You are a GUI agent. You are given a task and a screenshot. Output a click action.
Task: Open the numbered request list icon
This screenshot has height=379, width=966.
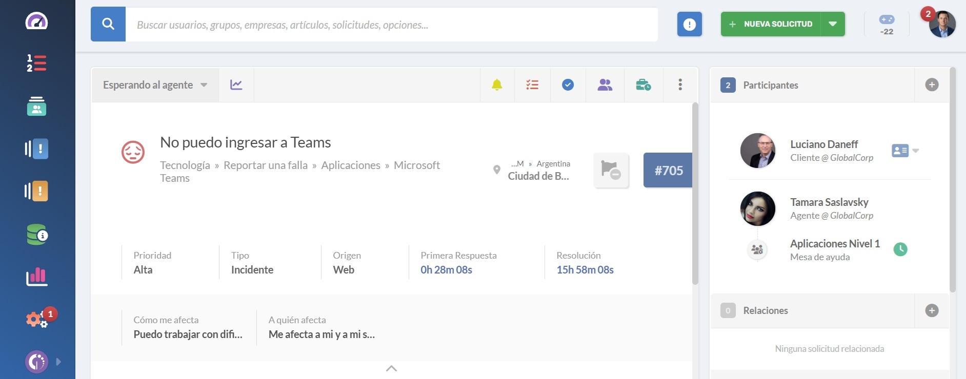pyautogui.click(x=36, y=63)
